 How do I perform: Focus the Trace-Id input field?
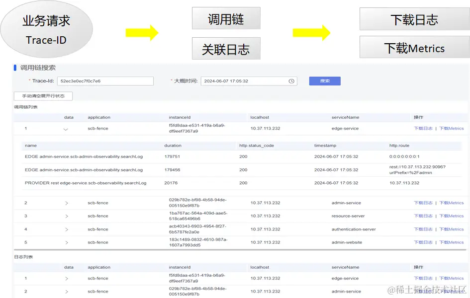[105, 81]
